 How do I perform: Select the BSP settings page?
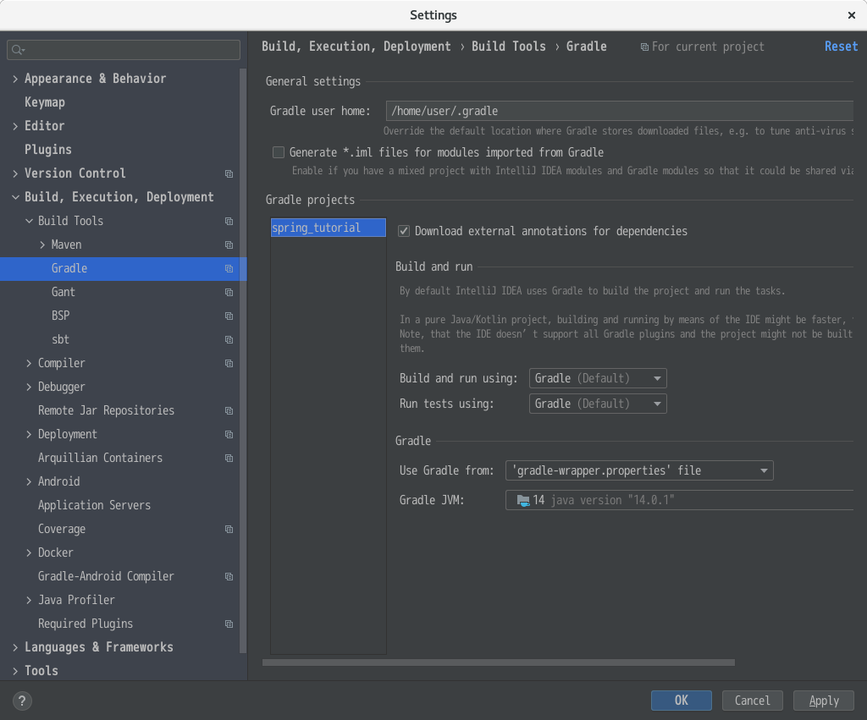tap(60, 316)
